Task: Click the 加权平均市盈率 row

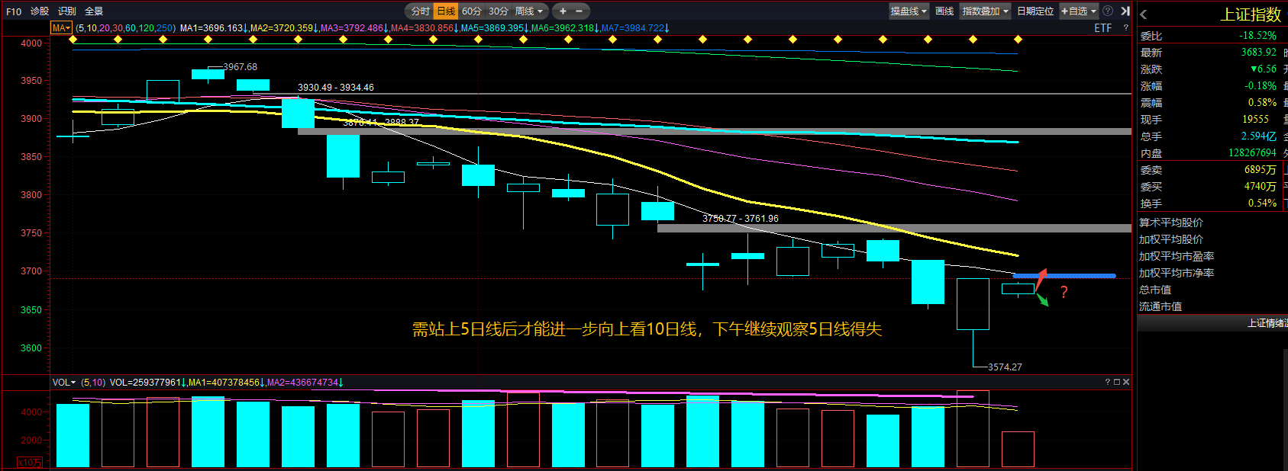Action: tap(1212, 256)
